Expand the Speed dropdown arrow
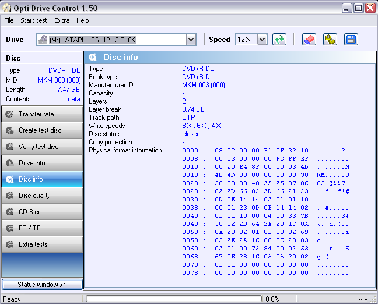 click(262, 40)
